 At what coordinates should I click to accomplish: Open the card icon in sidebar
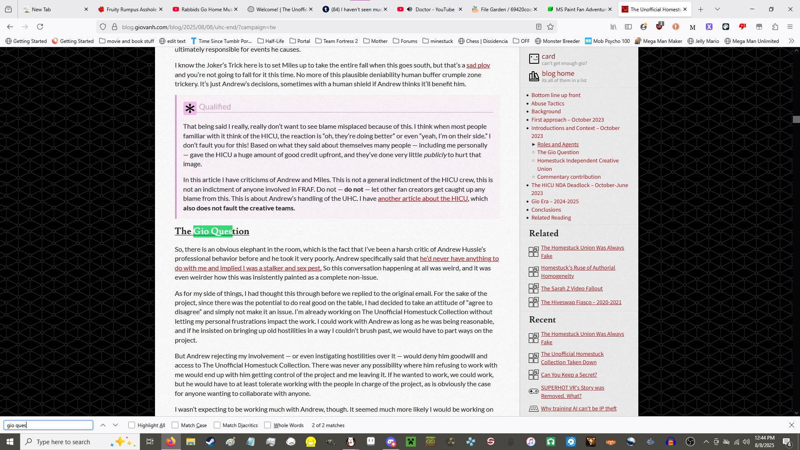(534, 59)
